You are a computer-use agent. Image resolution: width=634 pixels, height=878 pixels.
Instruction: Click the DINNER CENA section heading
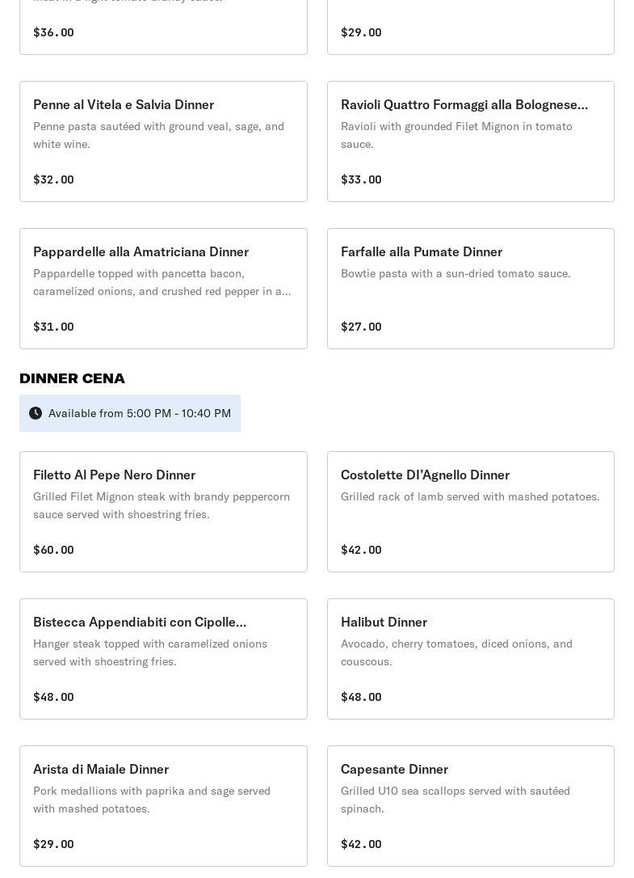pyautogui.click(x=72, y=378)
